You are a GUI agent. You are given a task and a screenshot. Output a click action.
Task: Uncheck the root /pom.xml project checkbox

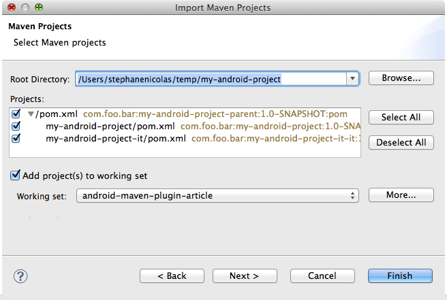tap(16, 114)
